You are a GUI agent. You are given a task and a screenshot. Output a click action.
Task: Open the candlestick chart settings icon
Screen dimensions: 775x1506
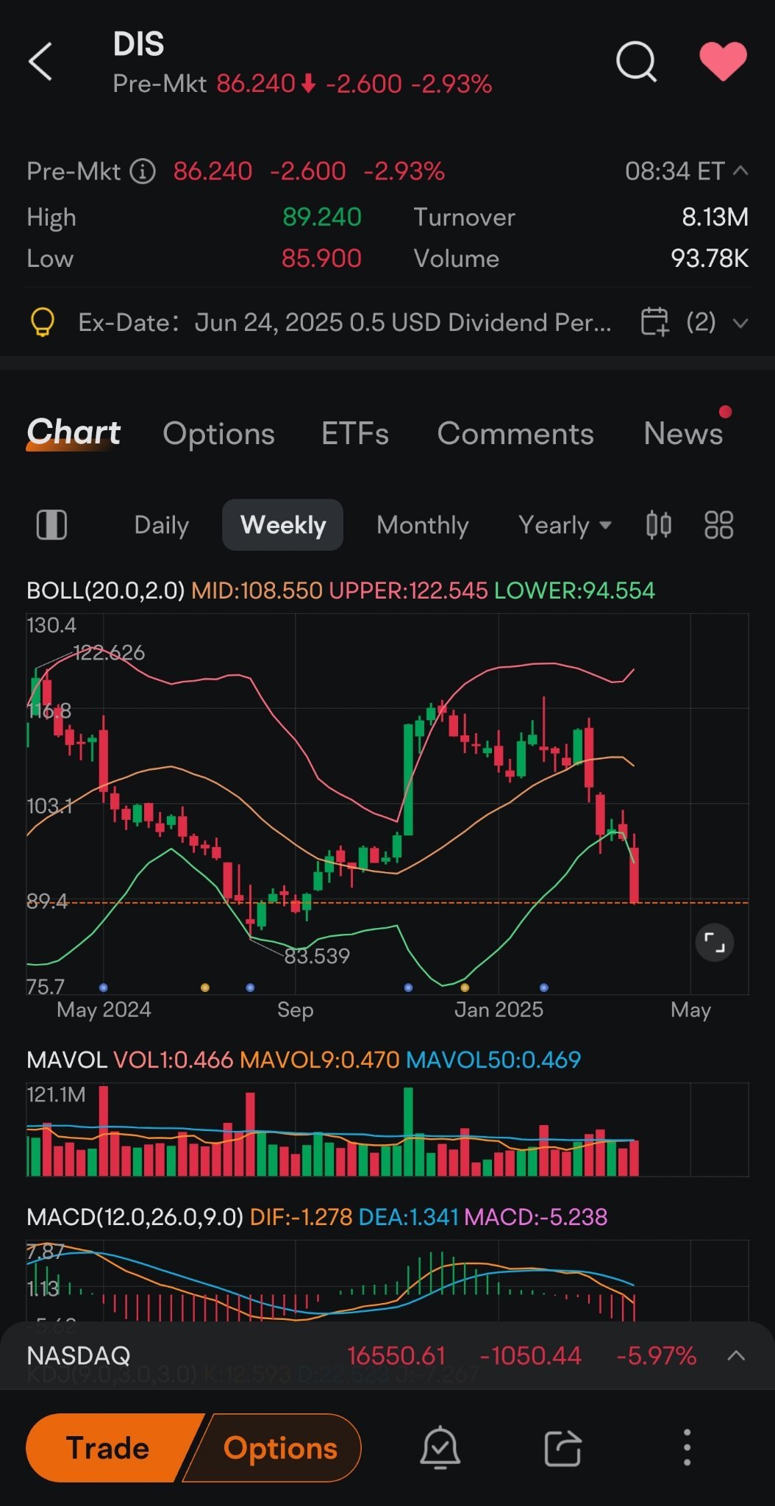[659, 525]
